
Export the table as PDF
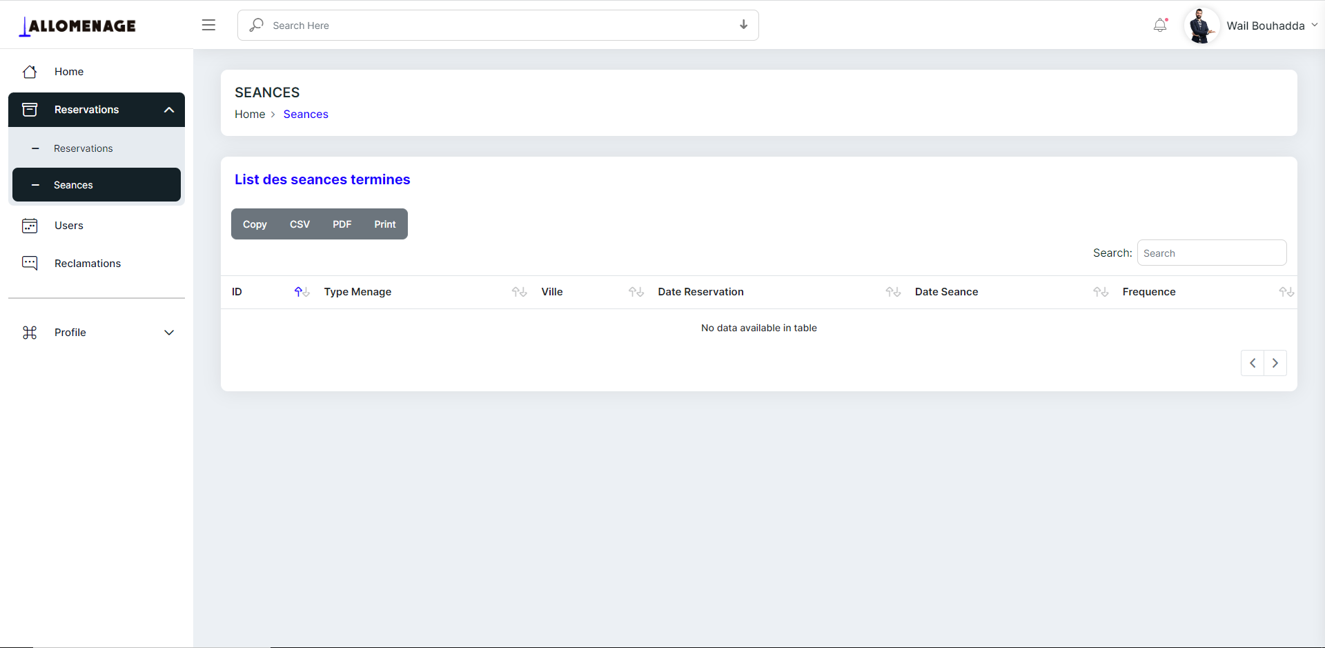pyautogui.click(x=342, y=224)
